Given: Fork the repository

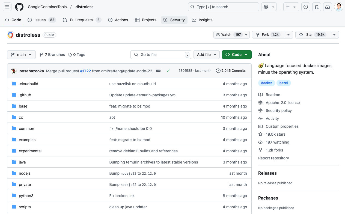Looking at the screenshot, I should 268,35.
